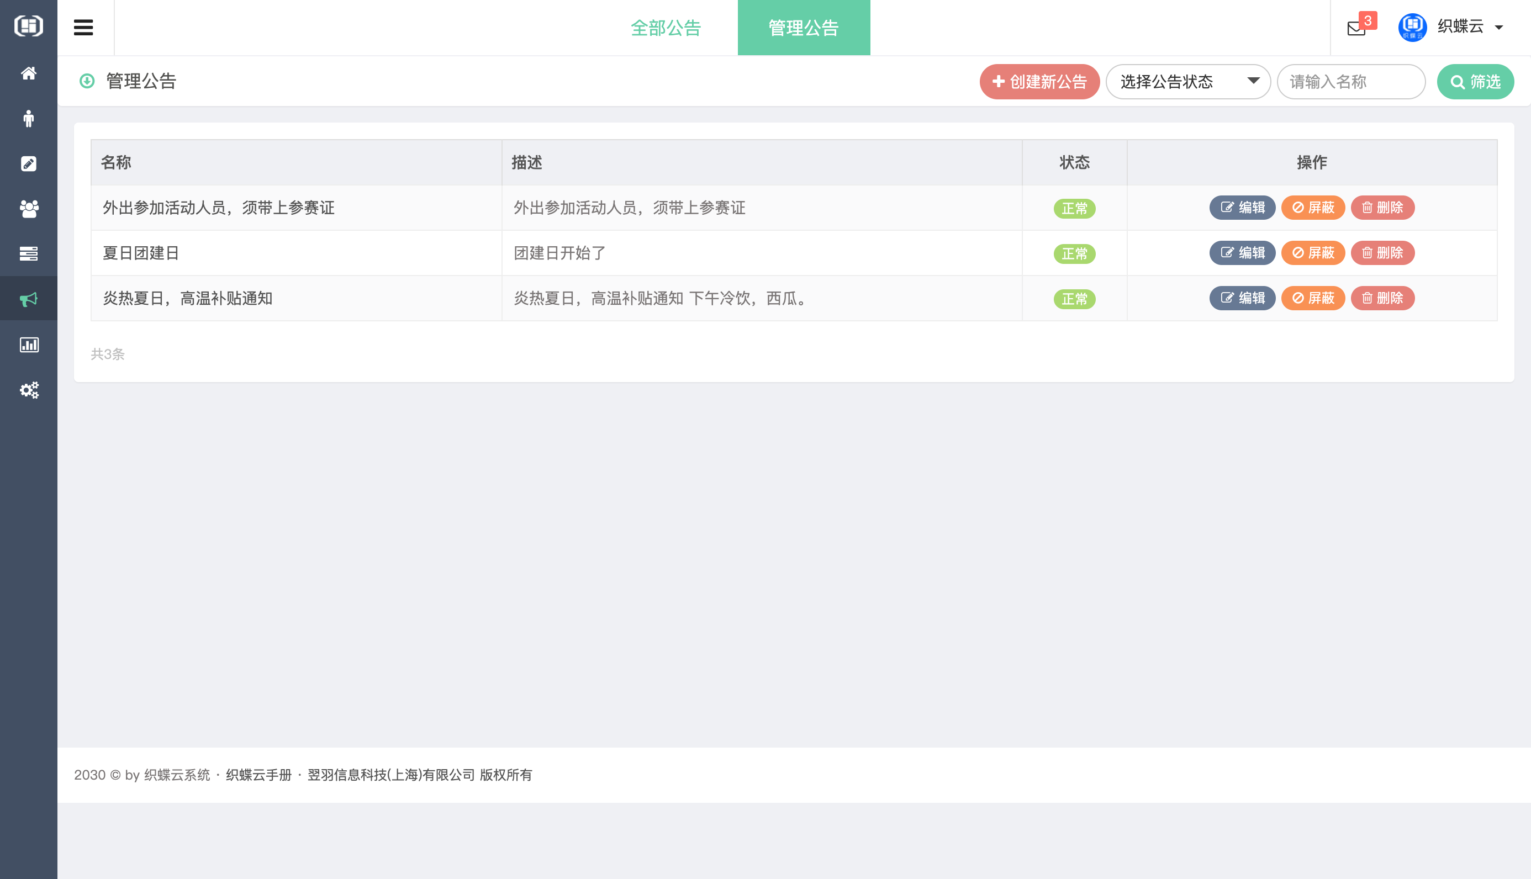
Task: Click the gears settings icon in sidebar
Action: [x=28, y=390]
